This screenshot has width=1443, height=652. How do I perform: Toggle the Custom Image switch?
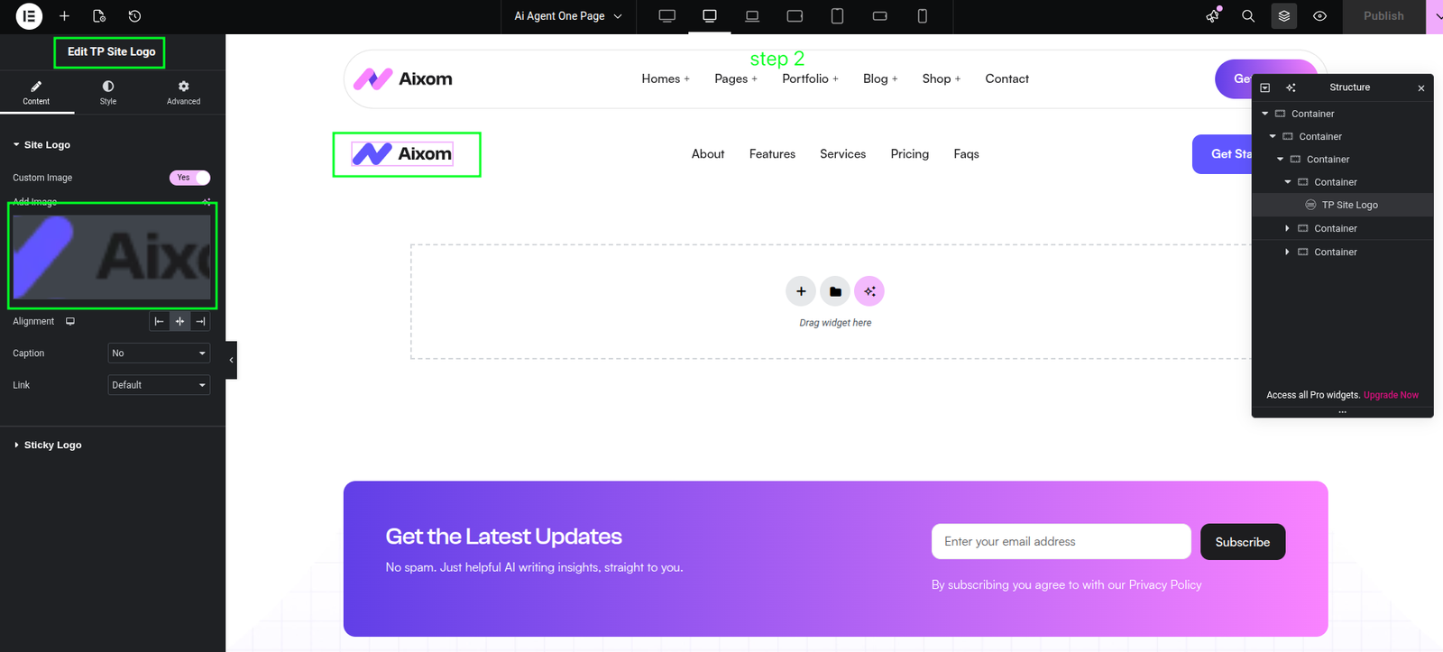189,178
